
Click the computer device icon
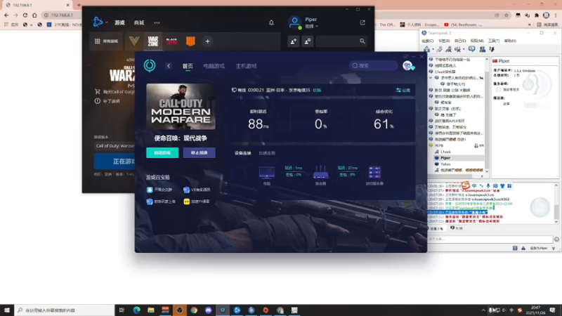click(267, 173)
